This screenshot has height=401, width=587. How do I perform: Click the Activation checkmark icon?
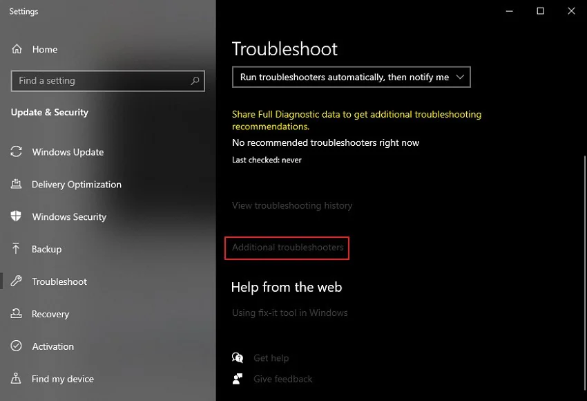(x=17, y=346)
